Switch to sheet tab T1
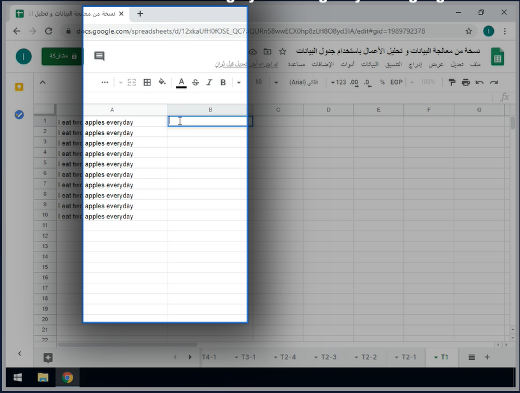 444,357
